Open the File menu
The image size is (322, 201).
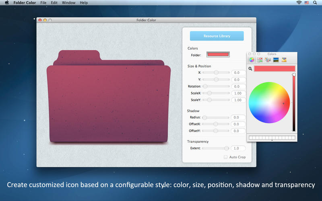click(x=43, y=3)
